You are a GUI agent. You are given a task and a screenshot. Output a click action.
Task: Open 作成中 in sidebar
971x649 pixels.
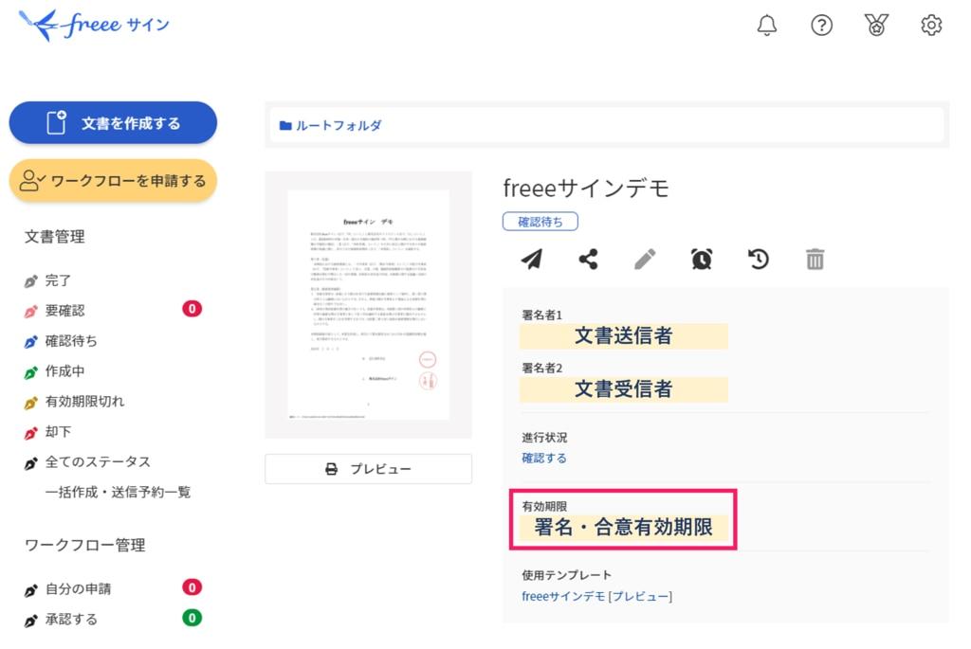click(65, 371)
